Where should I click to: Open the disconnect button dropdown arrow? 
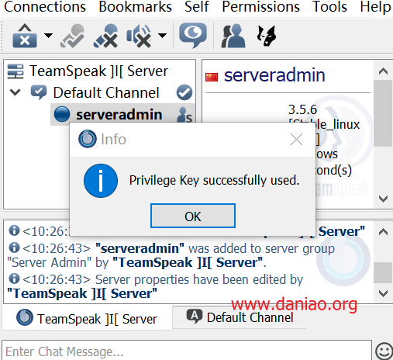pos(48,35)
